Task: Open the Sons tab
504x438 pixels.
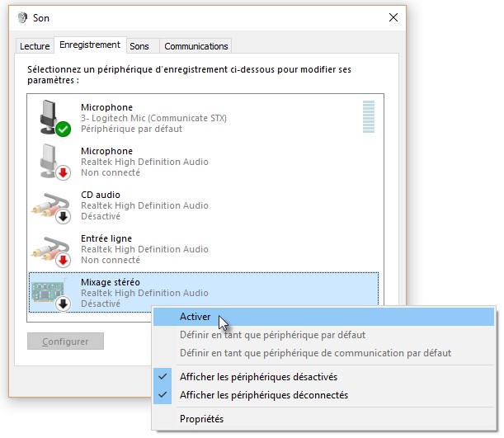Action: click(139, 46)
